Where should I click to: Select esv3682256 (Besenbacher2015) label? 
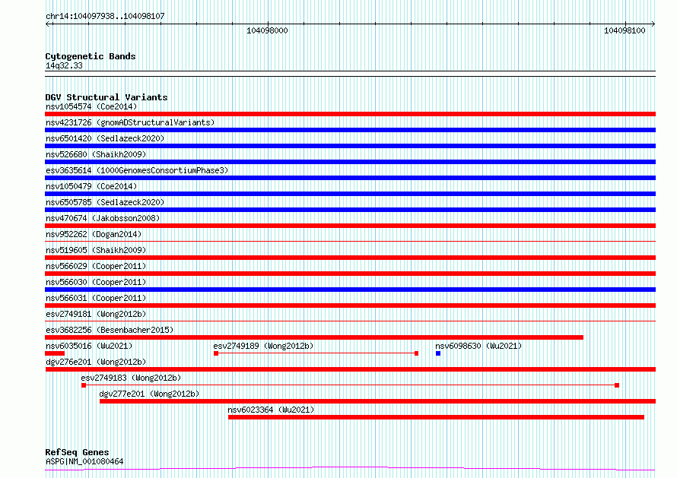click(110, 330)
